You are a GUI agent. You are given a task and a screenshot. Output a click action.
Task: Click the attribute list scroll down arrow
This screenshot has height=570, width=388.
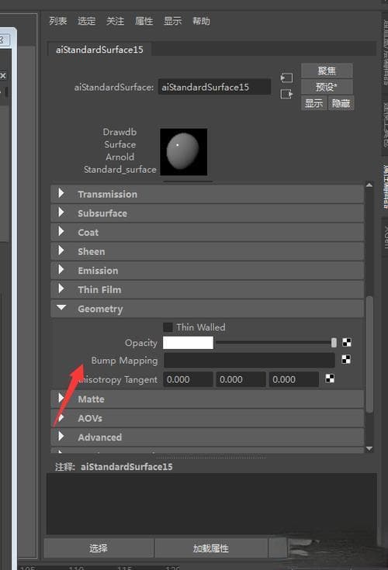click(x=369, y=448)
